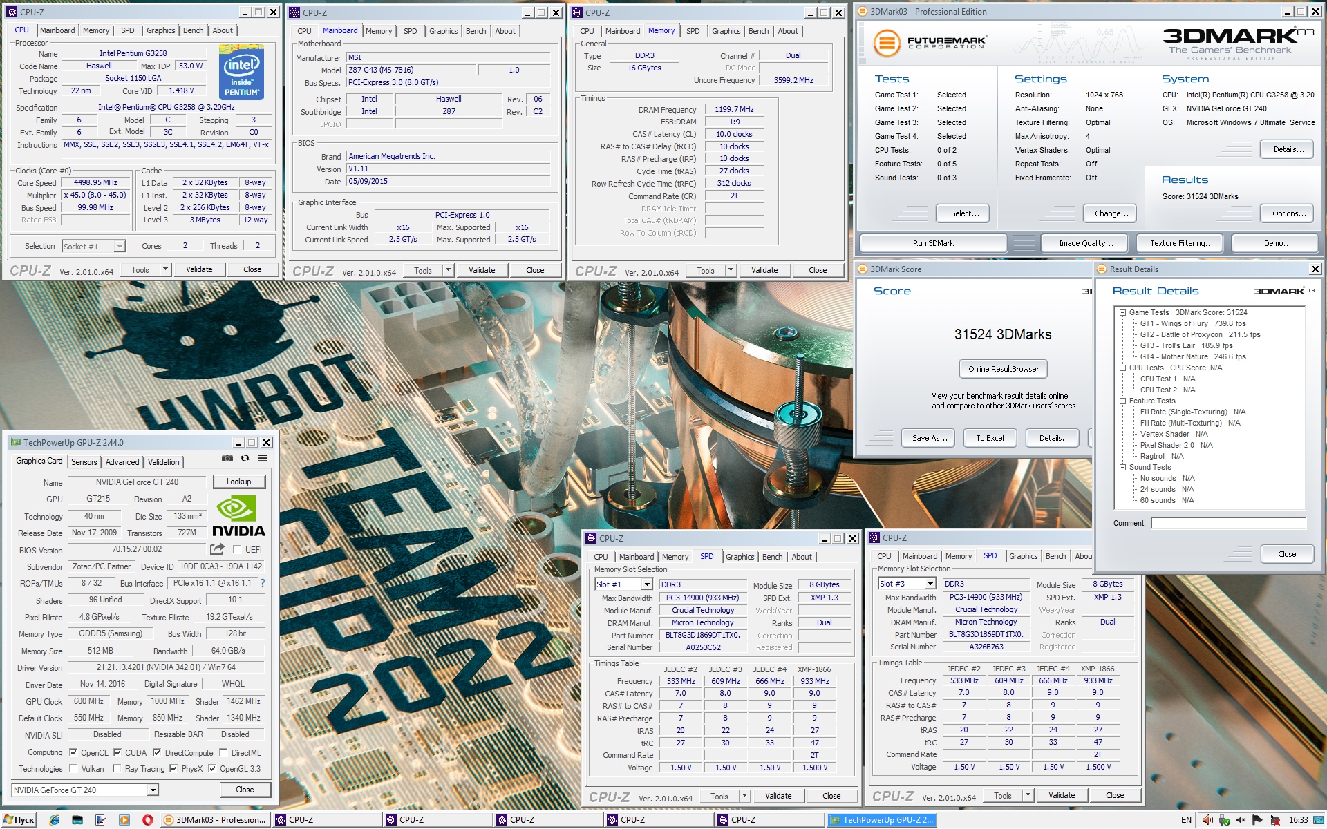The width and height of the screenshot is (1327, 829).
Task: Click the Online ResultBrowser button
Action: [x=1003, y=369]
